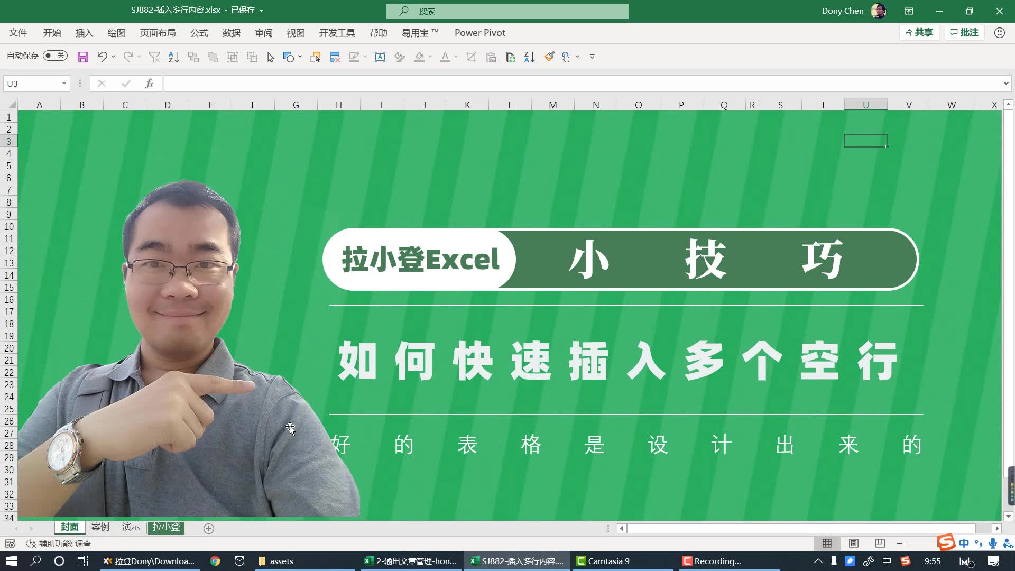Click the Touch/Mouse Mode icon

(566, 57)
